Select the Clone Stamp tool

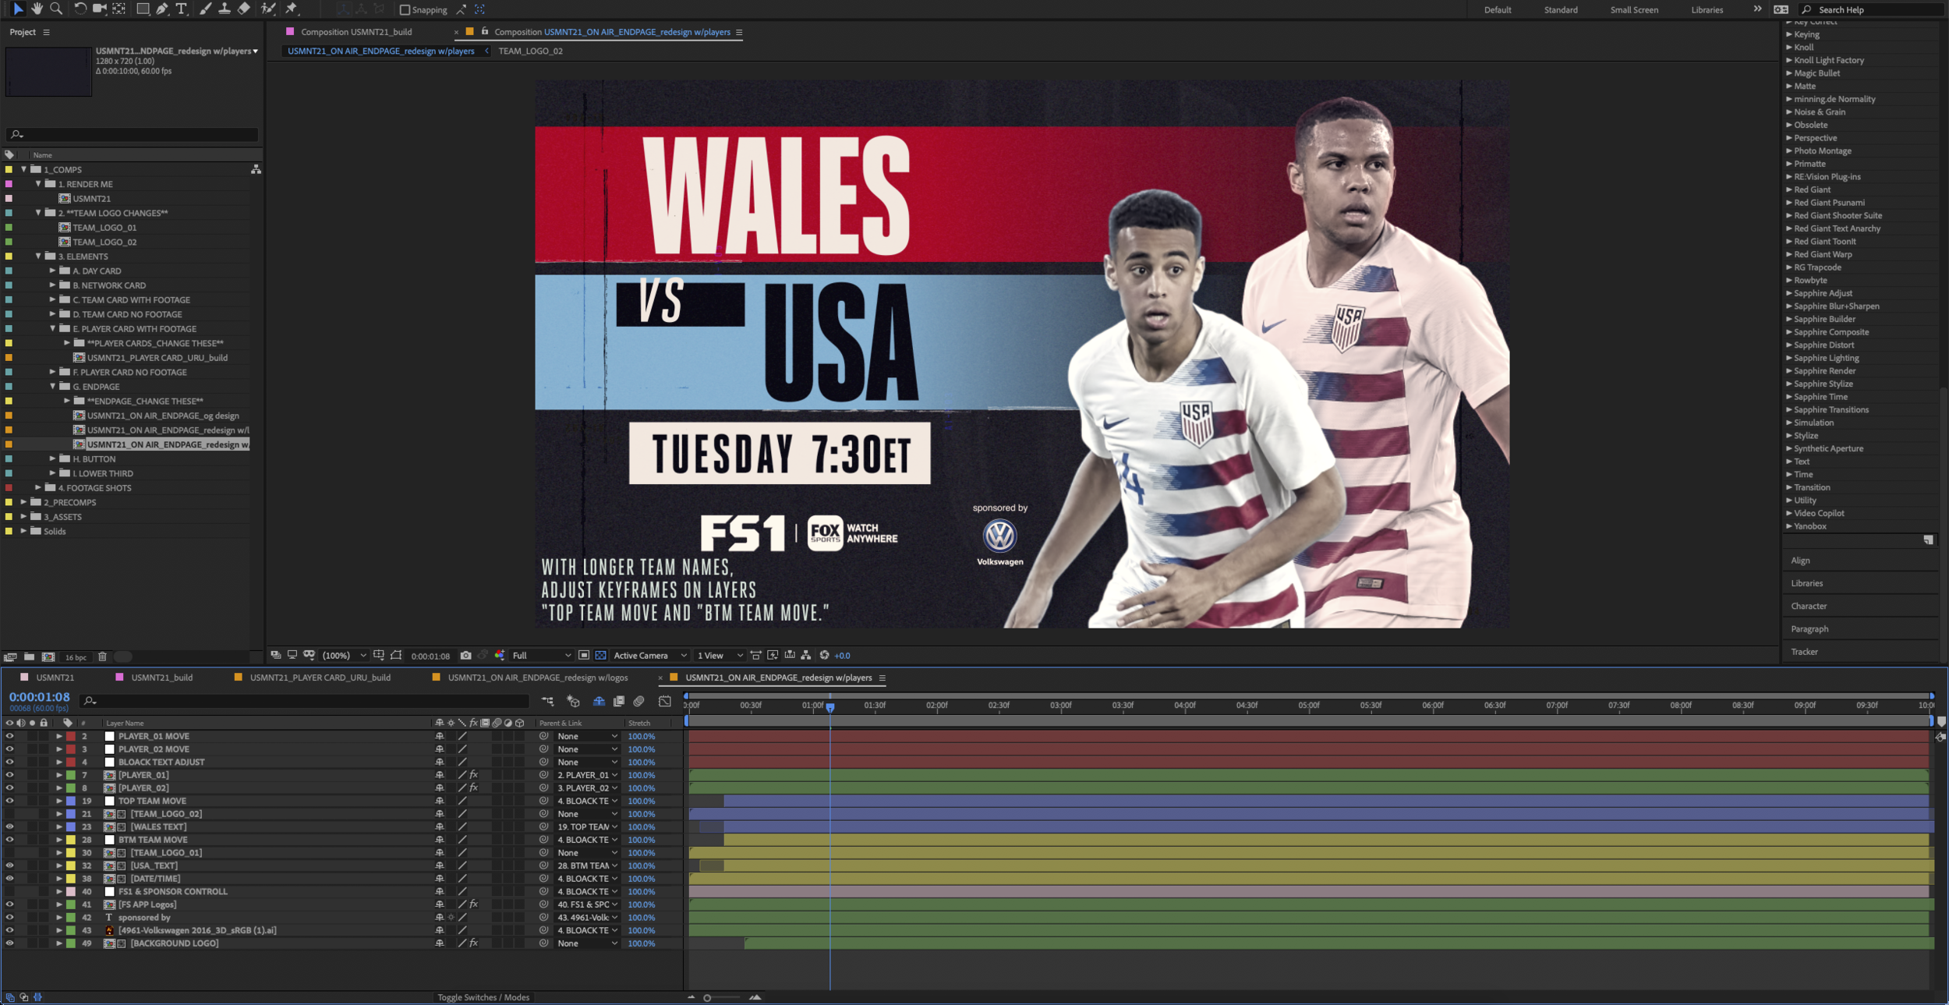(224, 9)
